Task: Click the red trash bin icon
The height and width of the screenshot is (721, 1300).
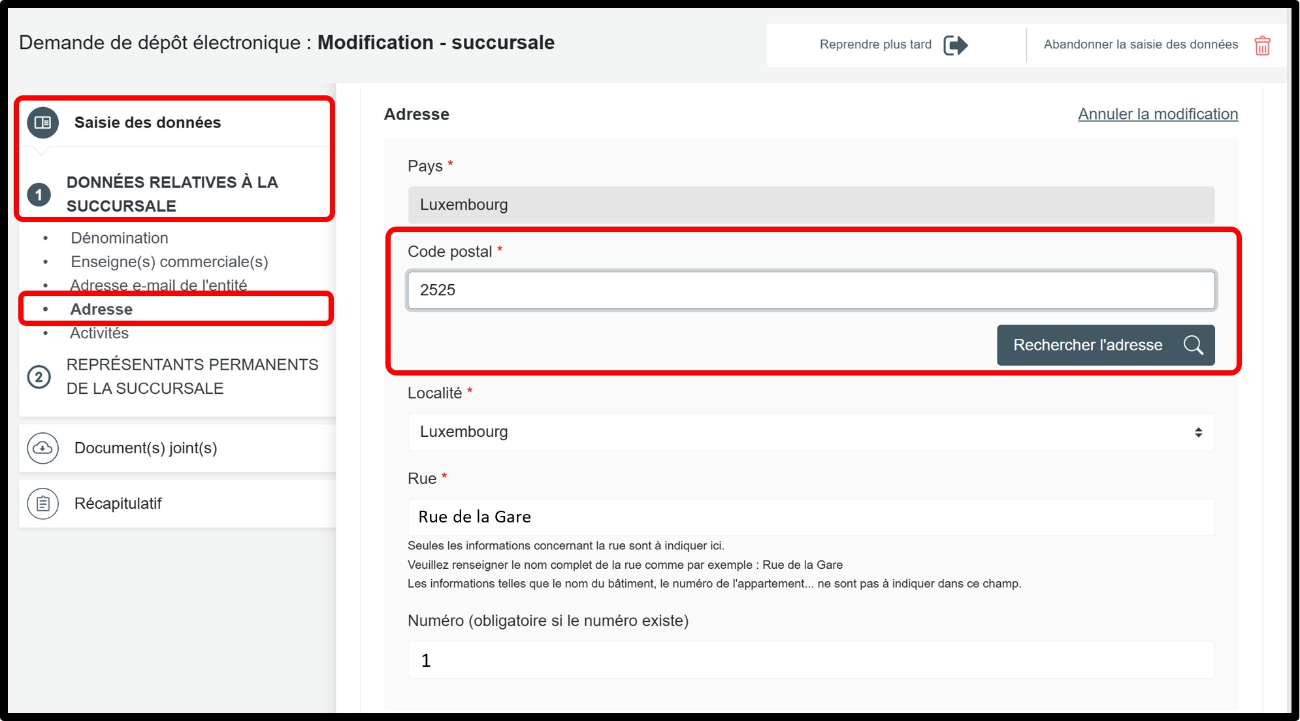Action: click(x=1262, y=46)
